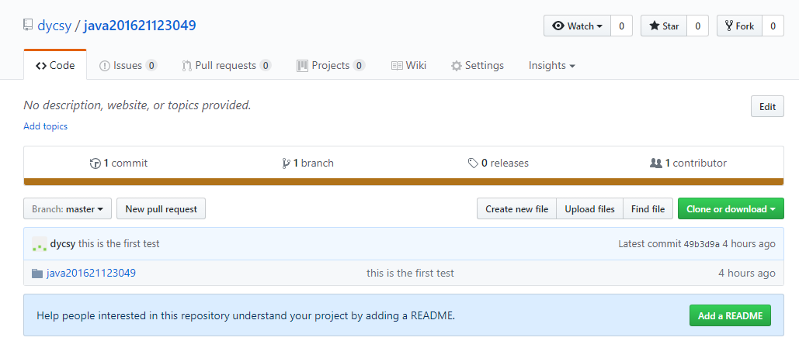Open the Projects tab
This screenshot has width=799, height=358.
tap(331, 66)
